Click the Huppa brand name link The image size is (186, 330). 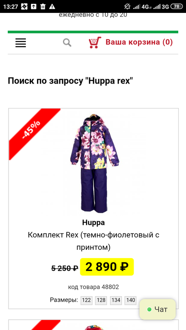click(93, 222)
